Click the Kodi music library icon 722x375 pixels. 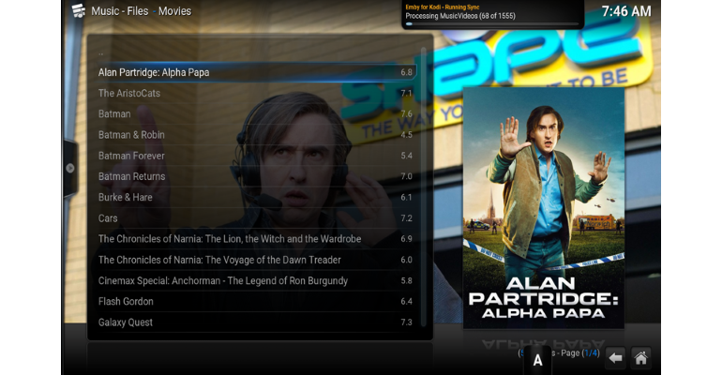78,10
